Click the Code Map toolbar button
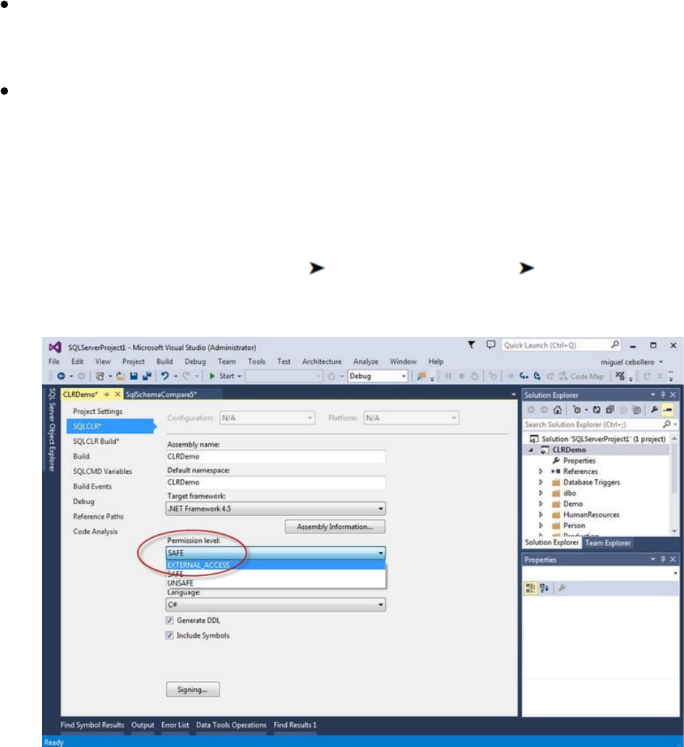The height and width of the screenshot is (747, 684). 581,376
